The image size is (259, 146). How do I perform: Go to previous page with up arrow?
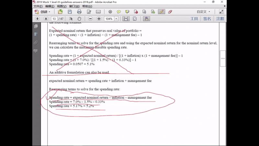click(x=37, y=19)
